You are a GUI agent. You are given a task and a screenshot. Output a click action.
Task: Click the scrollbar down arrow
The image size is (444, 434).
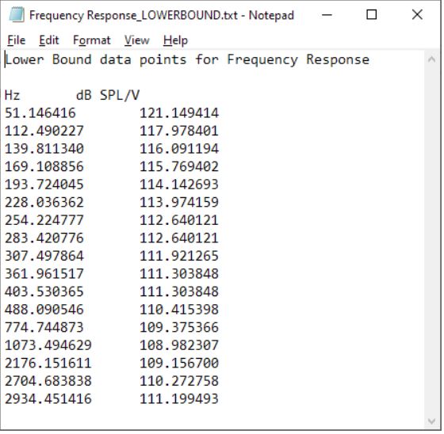coord(431,421)
